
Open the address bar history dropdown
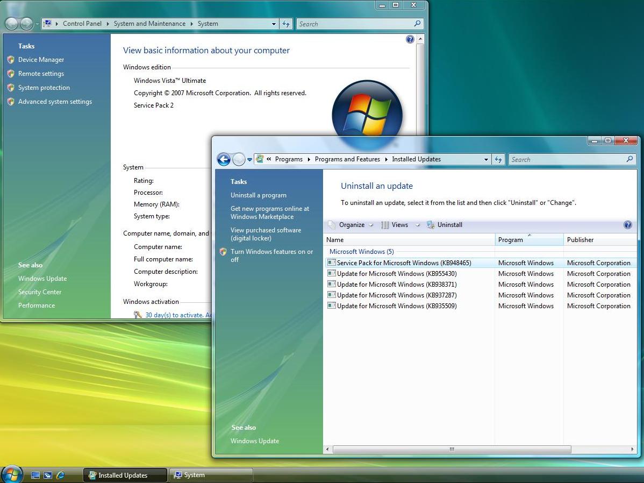pos(485,159)
